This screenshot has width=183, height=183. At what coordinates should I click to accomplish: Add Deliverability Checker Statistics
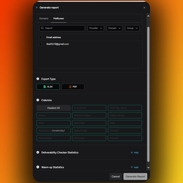134,152
